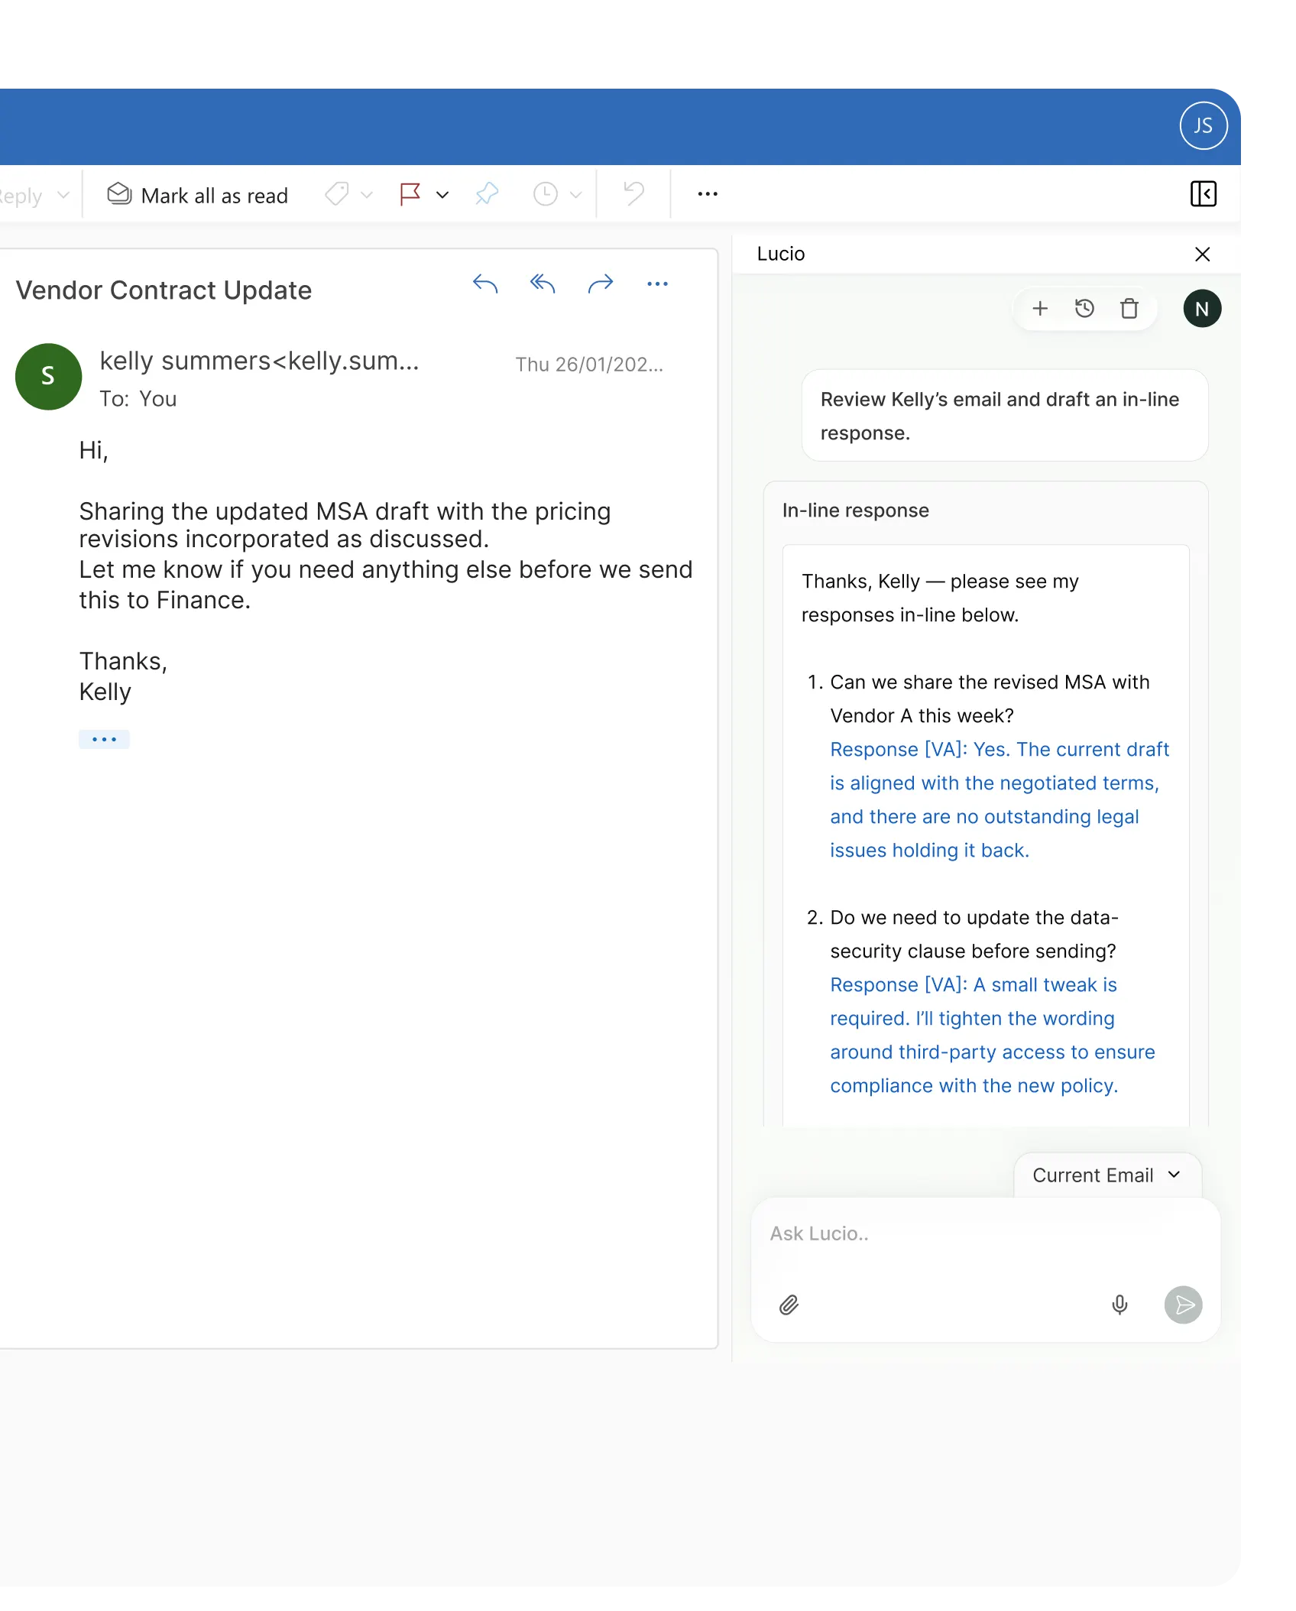Click the tag categorize icon
The height and width of the screenshot is (1611, 1296).
336,194
